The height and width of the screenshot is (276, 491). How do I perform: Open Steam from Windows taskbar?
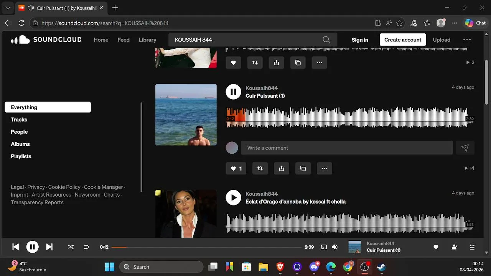[381, 267]
